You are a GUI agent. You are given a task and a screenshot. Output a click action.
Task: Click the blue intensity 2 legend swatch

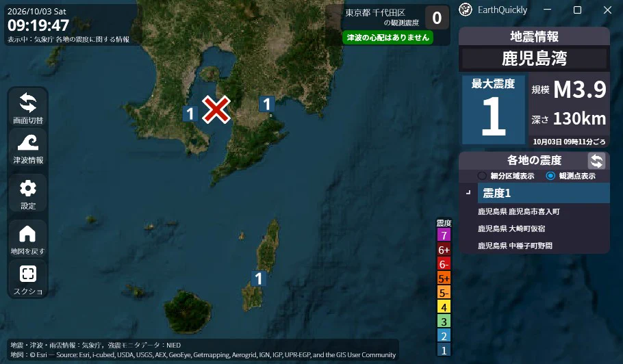[x=444, y=336]
